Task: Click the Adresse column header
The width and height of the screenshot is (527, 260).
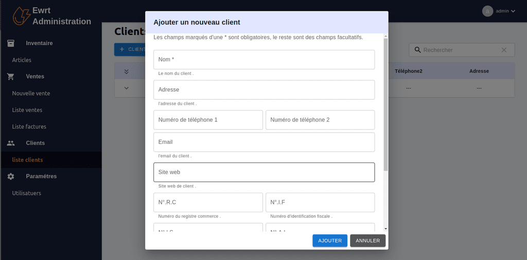Action: tap(479, 71)
